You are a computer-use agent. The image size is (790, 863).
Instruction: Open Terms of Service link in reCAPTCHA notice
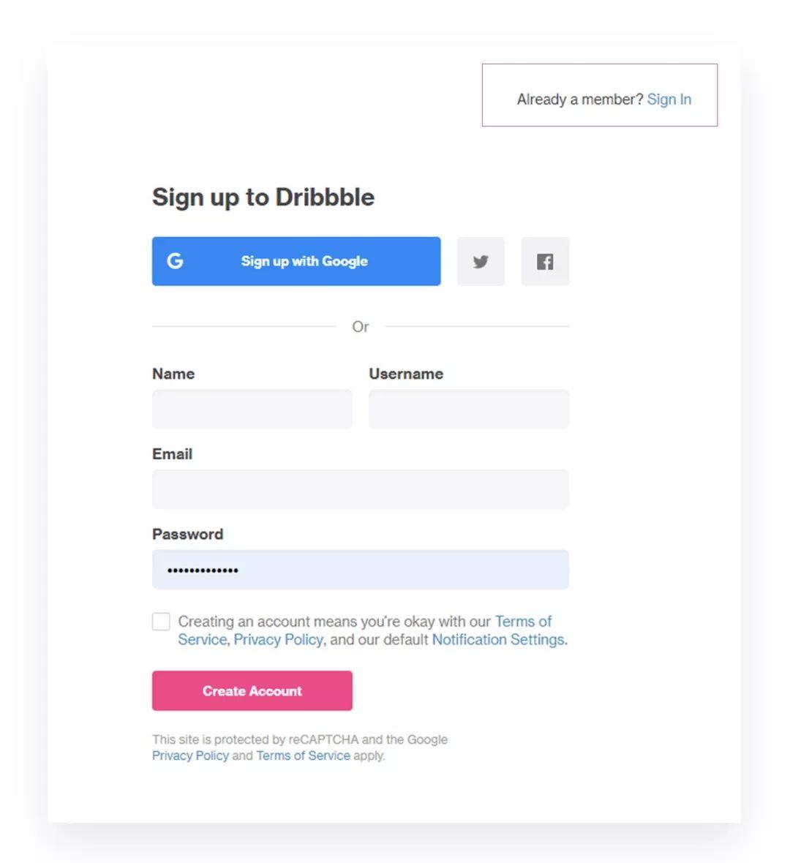(303, 755)
